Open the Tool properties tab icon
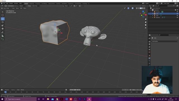This screenshot has height=101, width=179. [x=149, y=38]
